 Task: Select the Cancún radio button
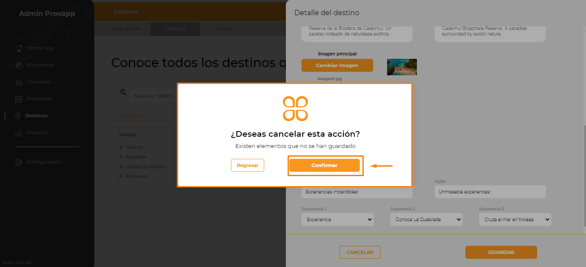pyautogui.click(x=122, y=147)
